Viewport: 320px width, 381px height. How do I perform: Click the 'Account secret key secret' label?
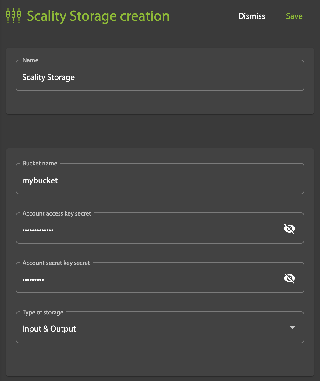[x=56, y=263]
